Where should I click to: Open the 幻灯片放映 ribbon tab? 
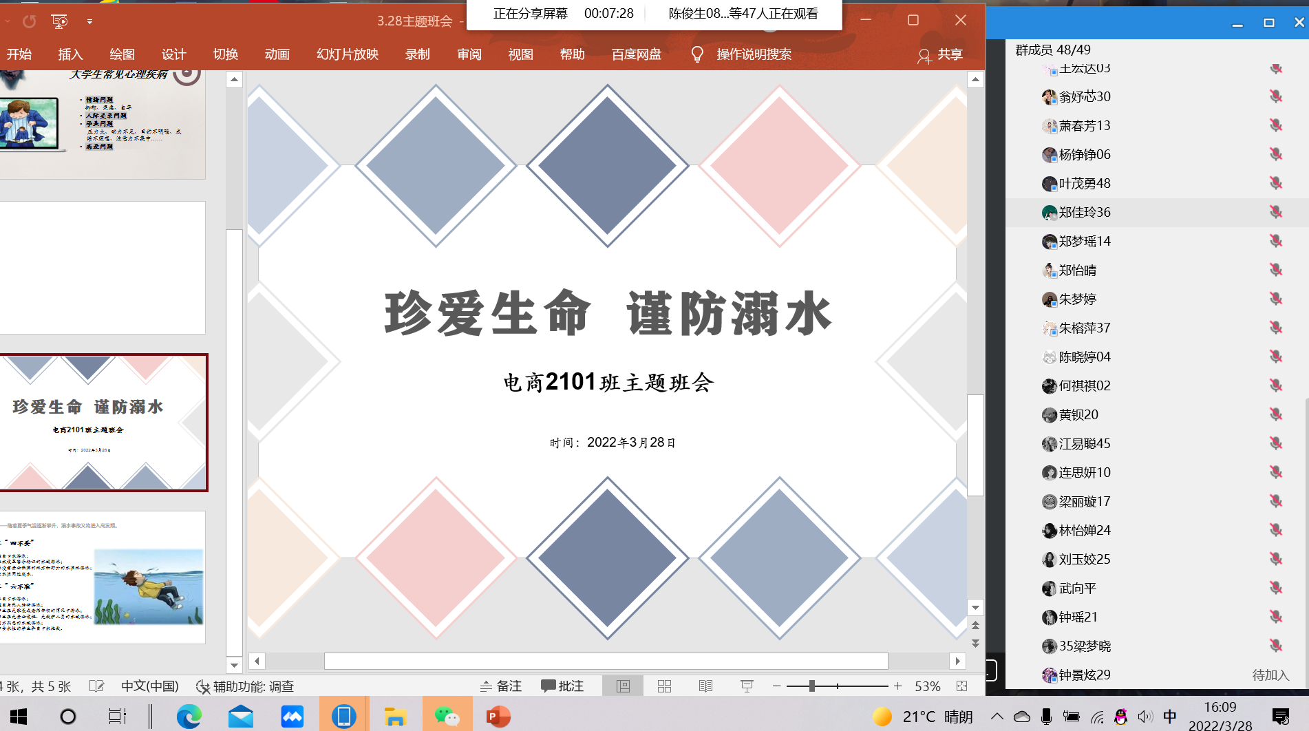tap(348, 54)
